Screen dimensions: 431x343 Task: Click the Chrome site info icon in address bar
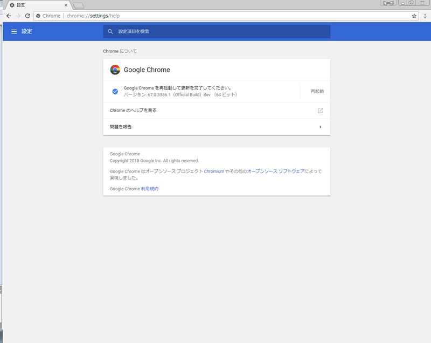[x=38, y=16]
